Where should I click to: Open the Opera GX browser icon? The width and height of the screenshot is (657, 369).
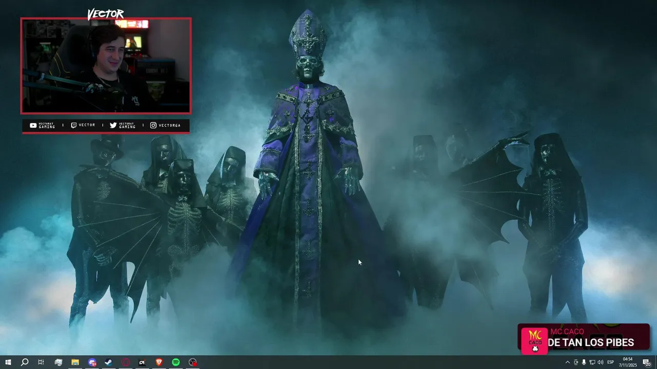pos(126,362)
